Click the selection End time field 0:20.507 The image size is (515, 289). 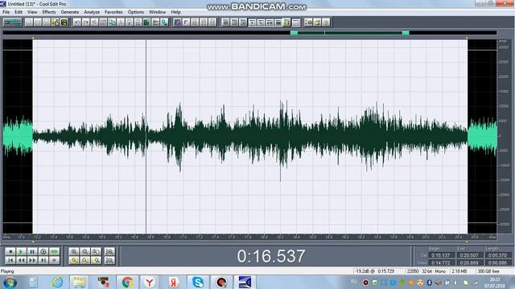click(x=469, y=255)
